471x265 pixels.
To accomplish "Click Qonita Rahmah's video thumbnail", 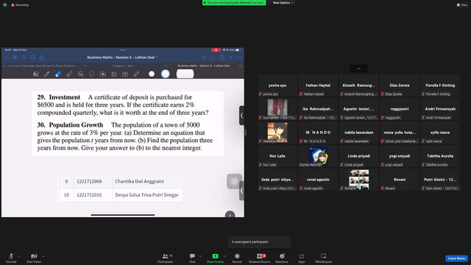I will (x=318, y=155).
